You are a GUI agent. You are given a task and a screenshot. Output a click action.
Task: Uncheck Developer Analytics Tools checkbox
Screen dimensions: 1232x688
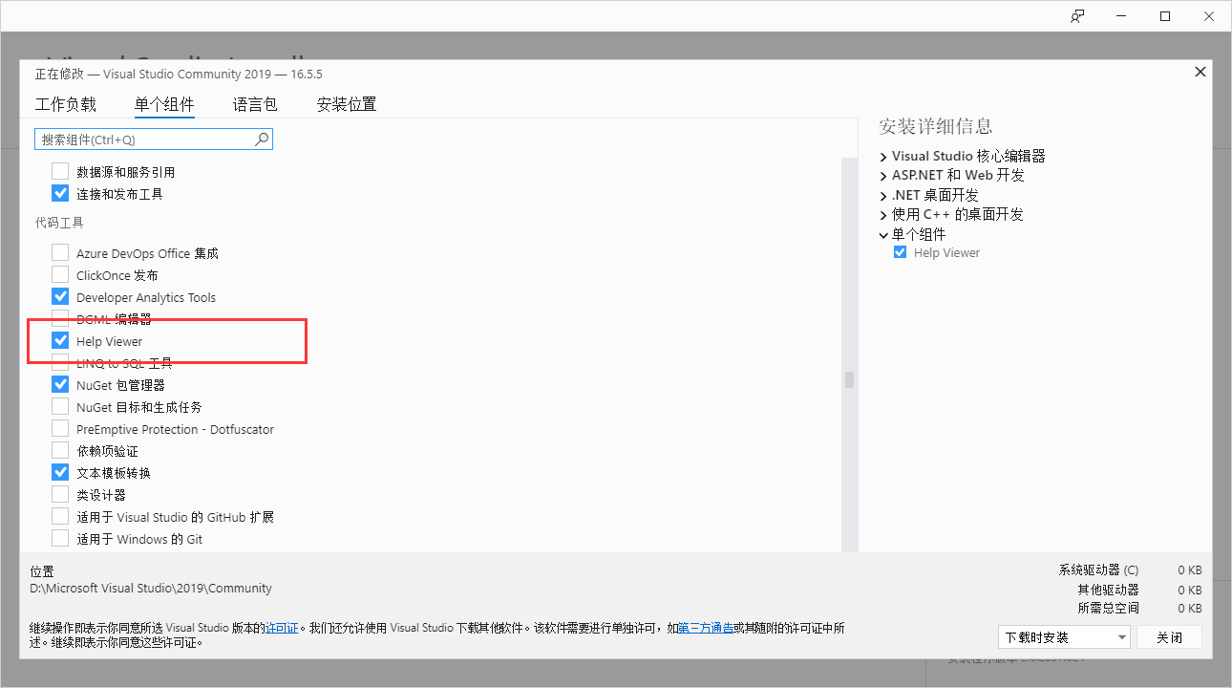coord(60,297)
